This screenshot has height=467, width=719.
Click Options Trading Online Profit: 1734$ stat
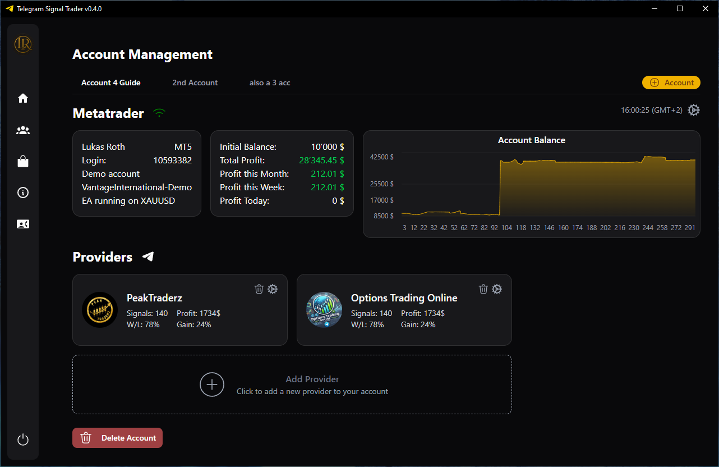click(423, 313)
